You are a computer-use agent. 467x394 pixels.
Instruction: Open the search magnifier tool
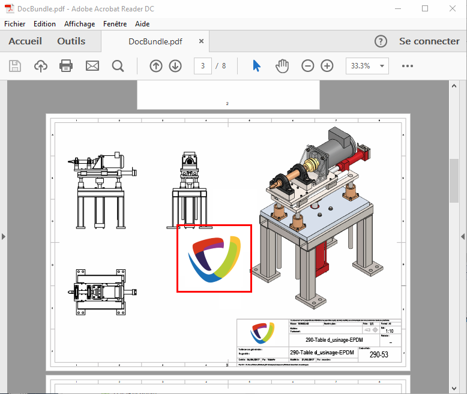click(x=118, y=66)
